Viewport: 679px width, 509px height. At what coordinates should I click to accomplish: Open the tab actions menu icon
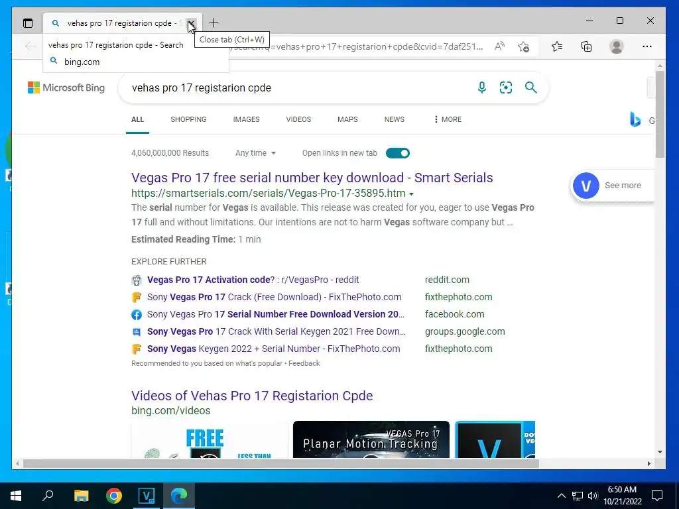[x=28, y=23]
